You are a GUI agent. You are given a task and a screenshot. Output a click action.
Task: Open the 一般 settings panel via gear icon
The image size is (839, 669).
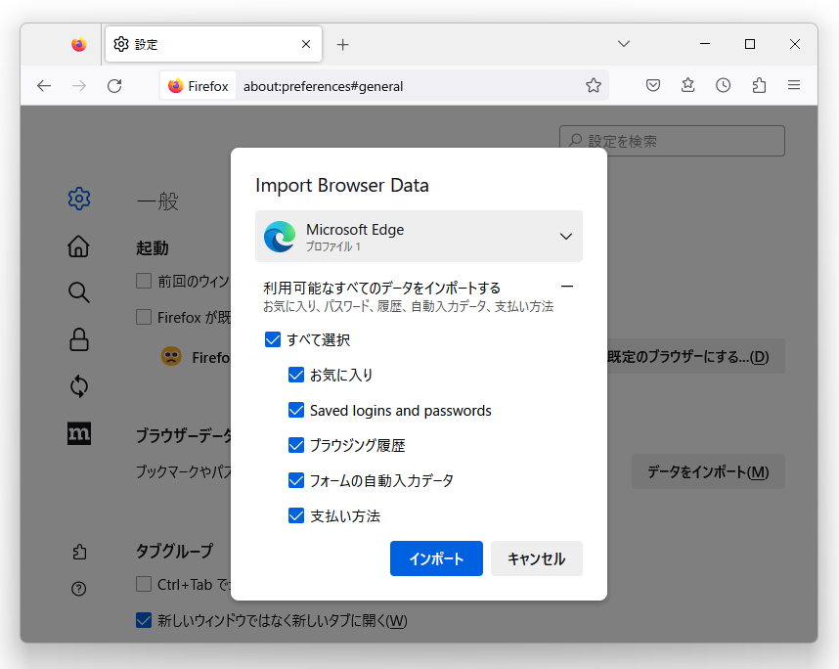click(79, 199)
